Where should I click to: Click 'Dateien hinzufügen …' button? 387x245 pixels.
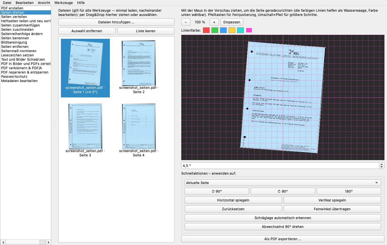pos(116,22)
